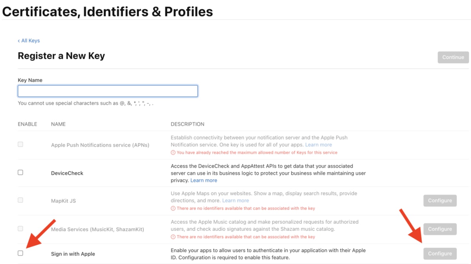This screenshot has width=471, height=264.
Task: Click the DeviceCheck service name
Action: coord(67,173)
